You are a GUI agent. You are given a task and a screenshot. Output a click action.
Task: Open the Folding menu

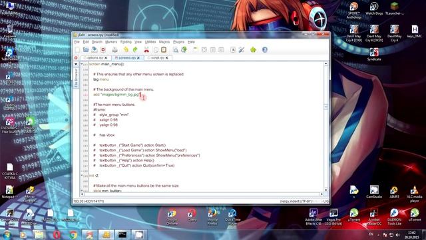click(x=126, y=42)
